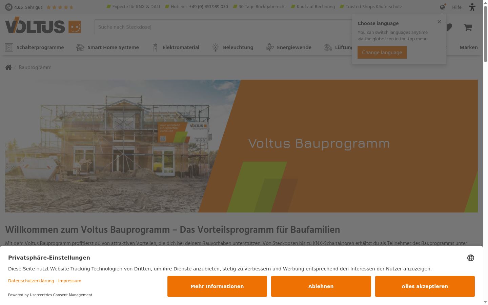
Task: Click the page vertical scrollbar thumb
Action: tap(485, 34)
